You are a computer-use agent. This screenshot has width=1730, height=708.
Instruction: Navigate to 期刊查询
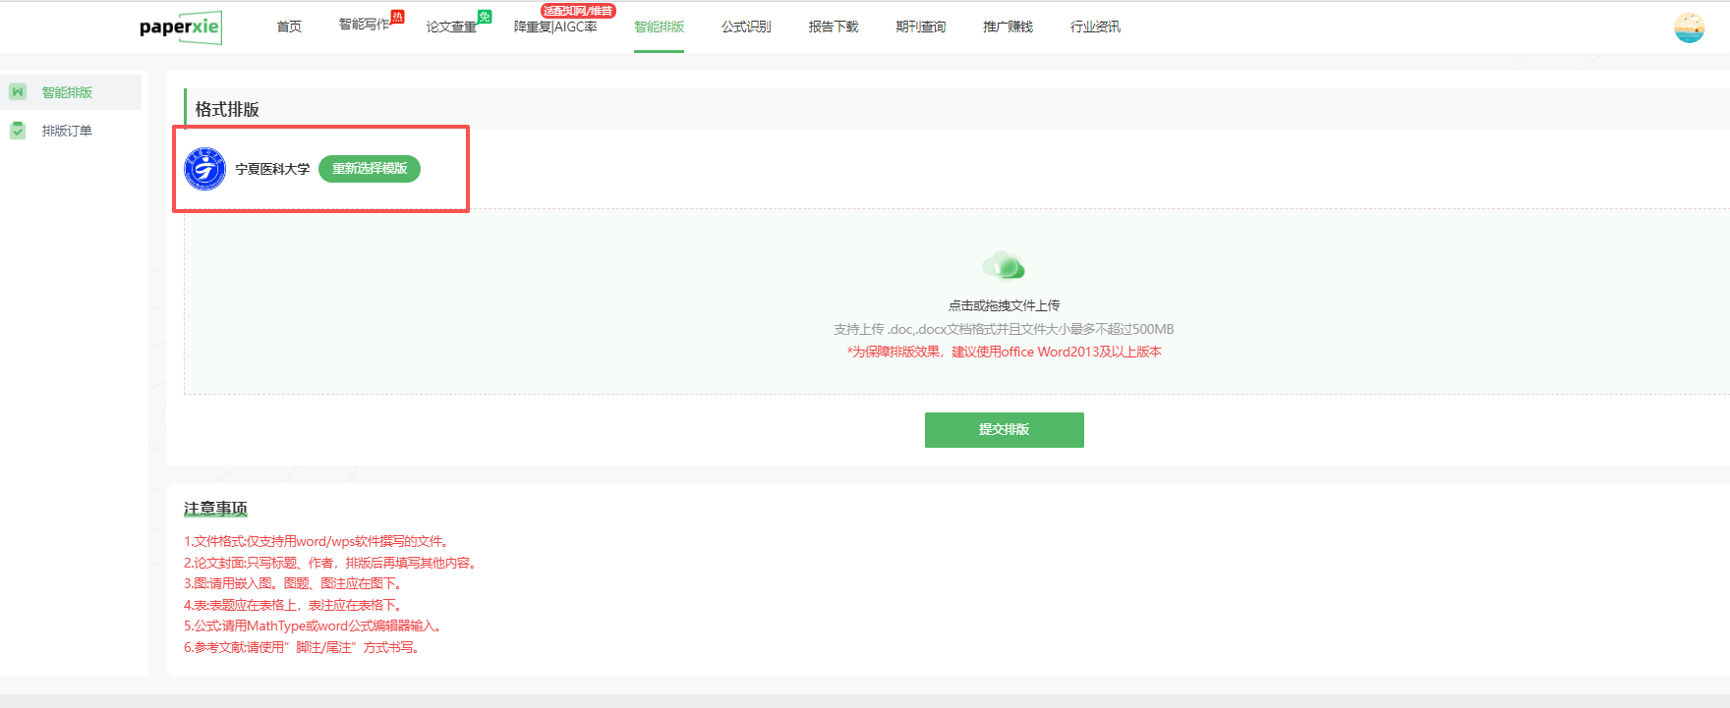tap(921, 27)
